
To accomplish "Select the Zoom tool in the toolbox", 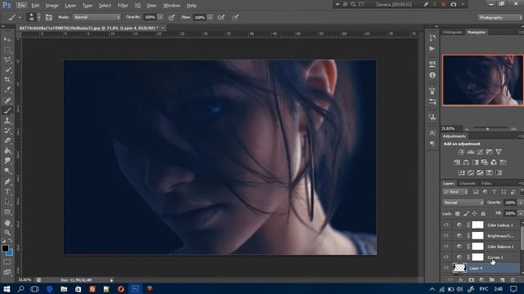I will [x=7, y=232].
